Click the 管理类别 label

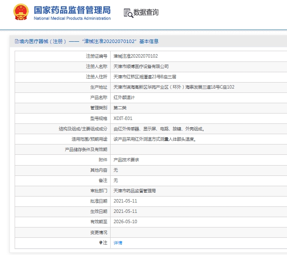click(x=99, y=108)
